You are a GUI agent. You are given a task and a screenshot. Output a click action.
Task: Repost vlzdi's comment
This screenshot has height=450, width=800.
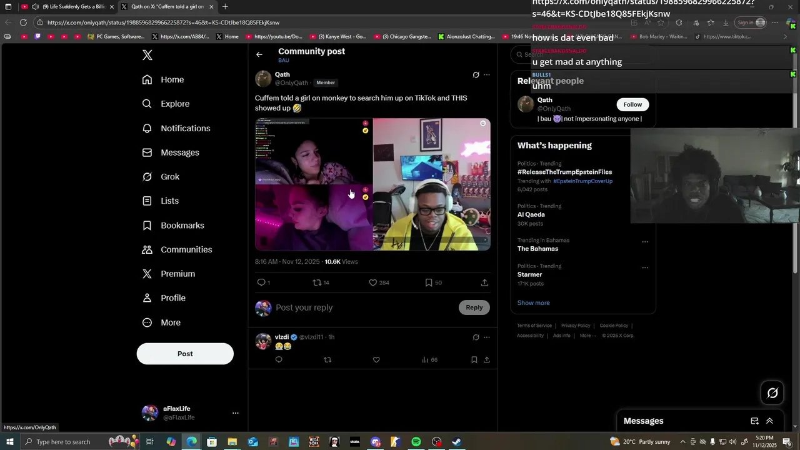point(327,360)
